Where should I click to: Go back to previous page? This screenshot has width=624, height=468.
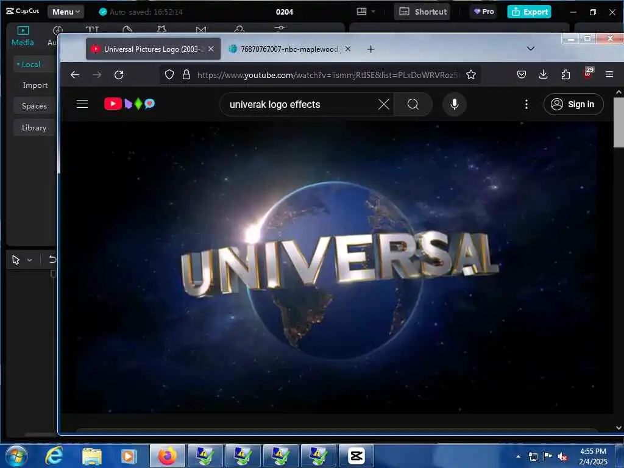point(75,75)
